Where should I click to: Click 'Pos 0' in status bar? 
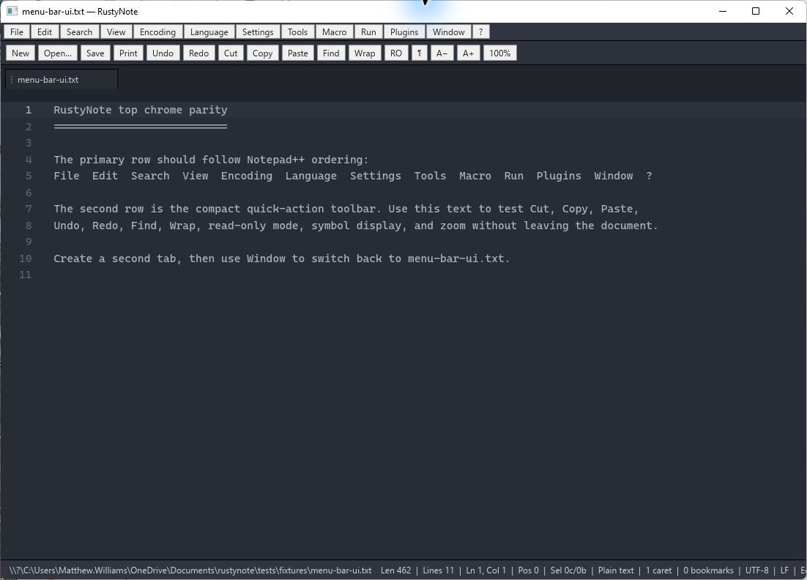tap(528, 570)
